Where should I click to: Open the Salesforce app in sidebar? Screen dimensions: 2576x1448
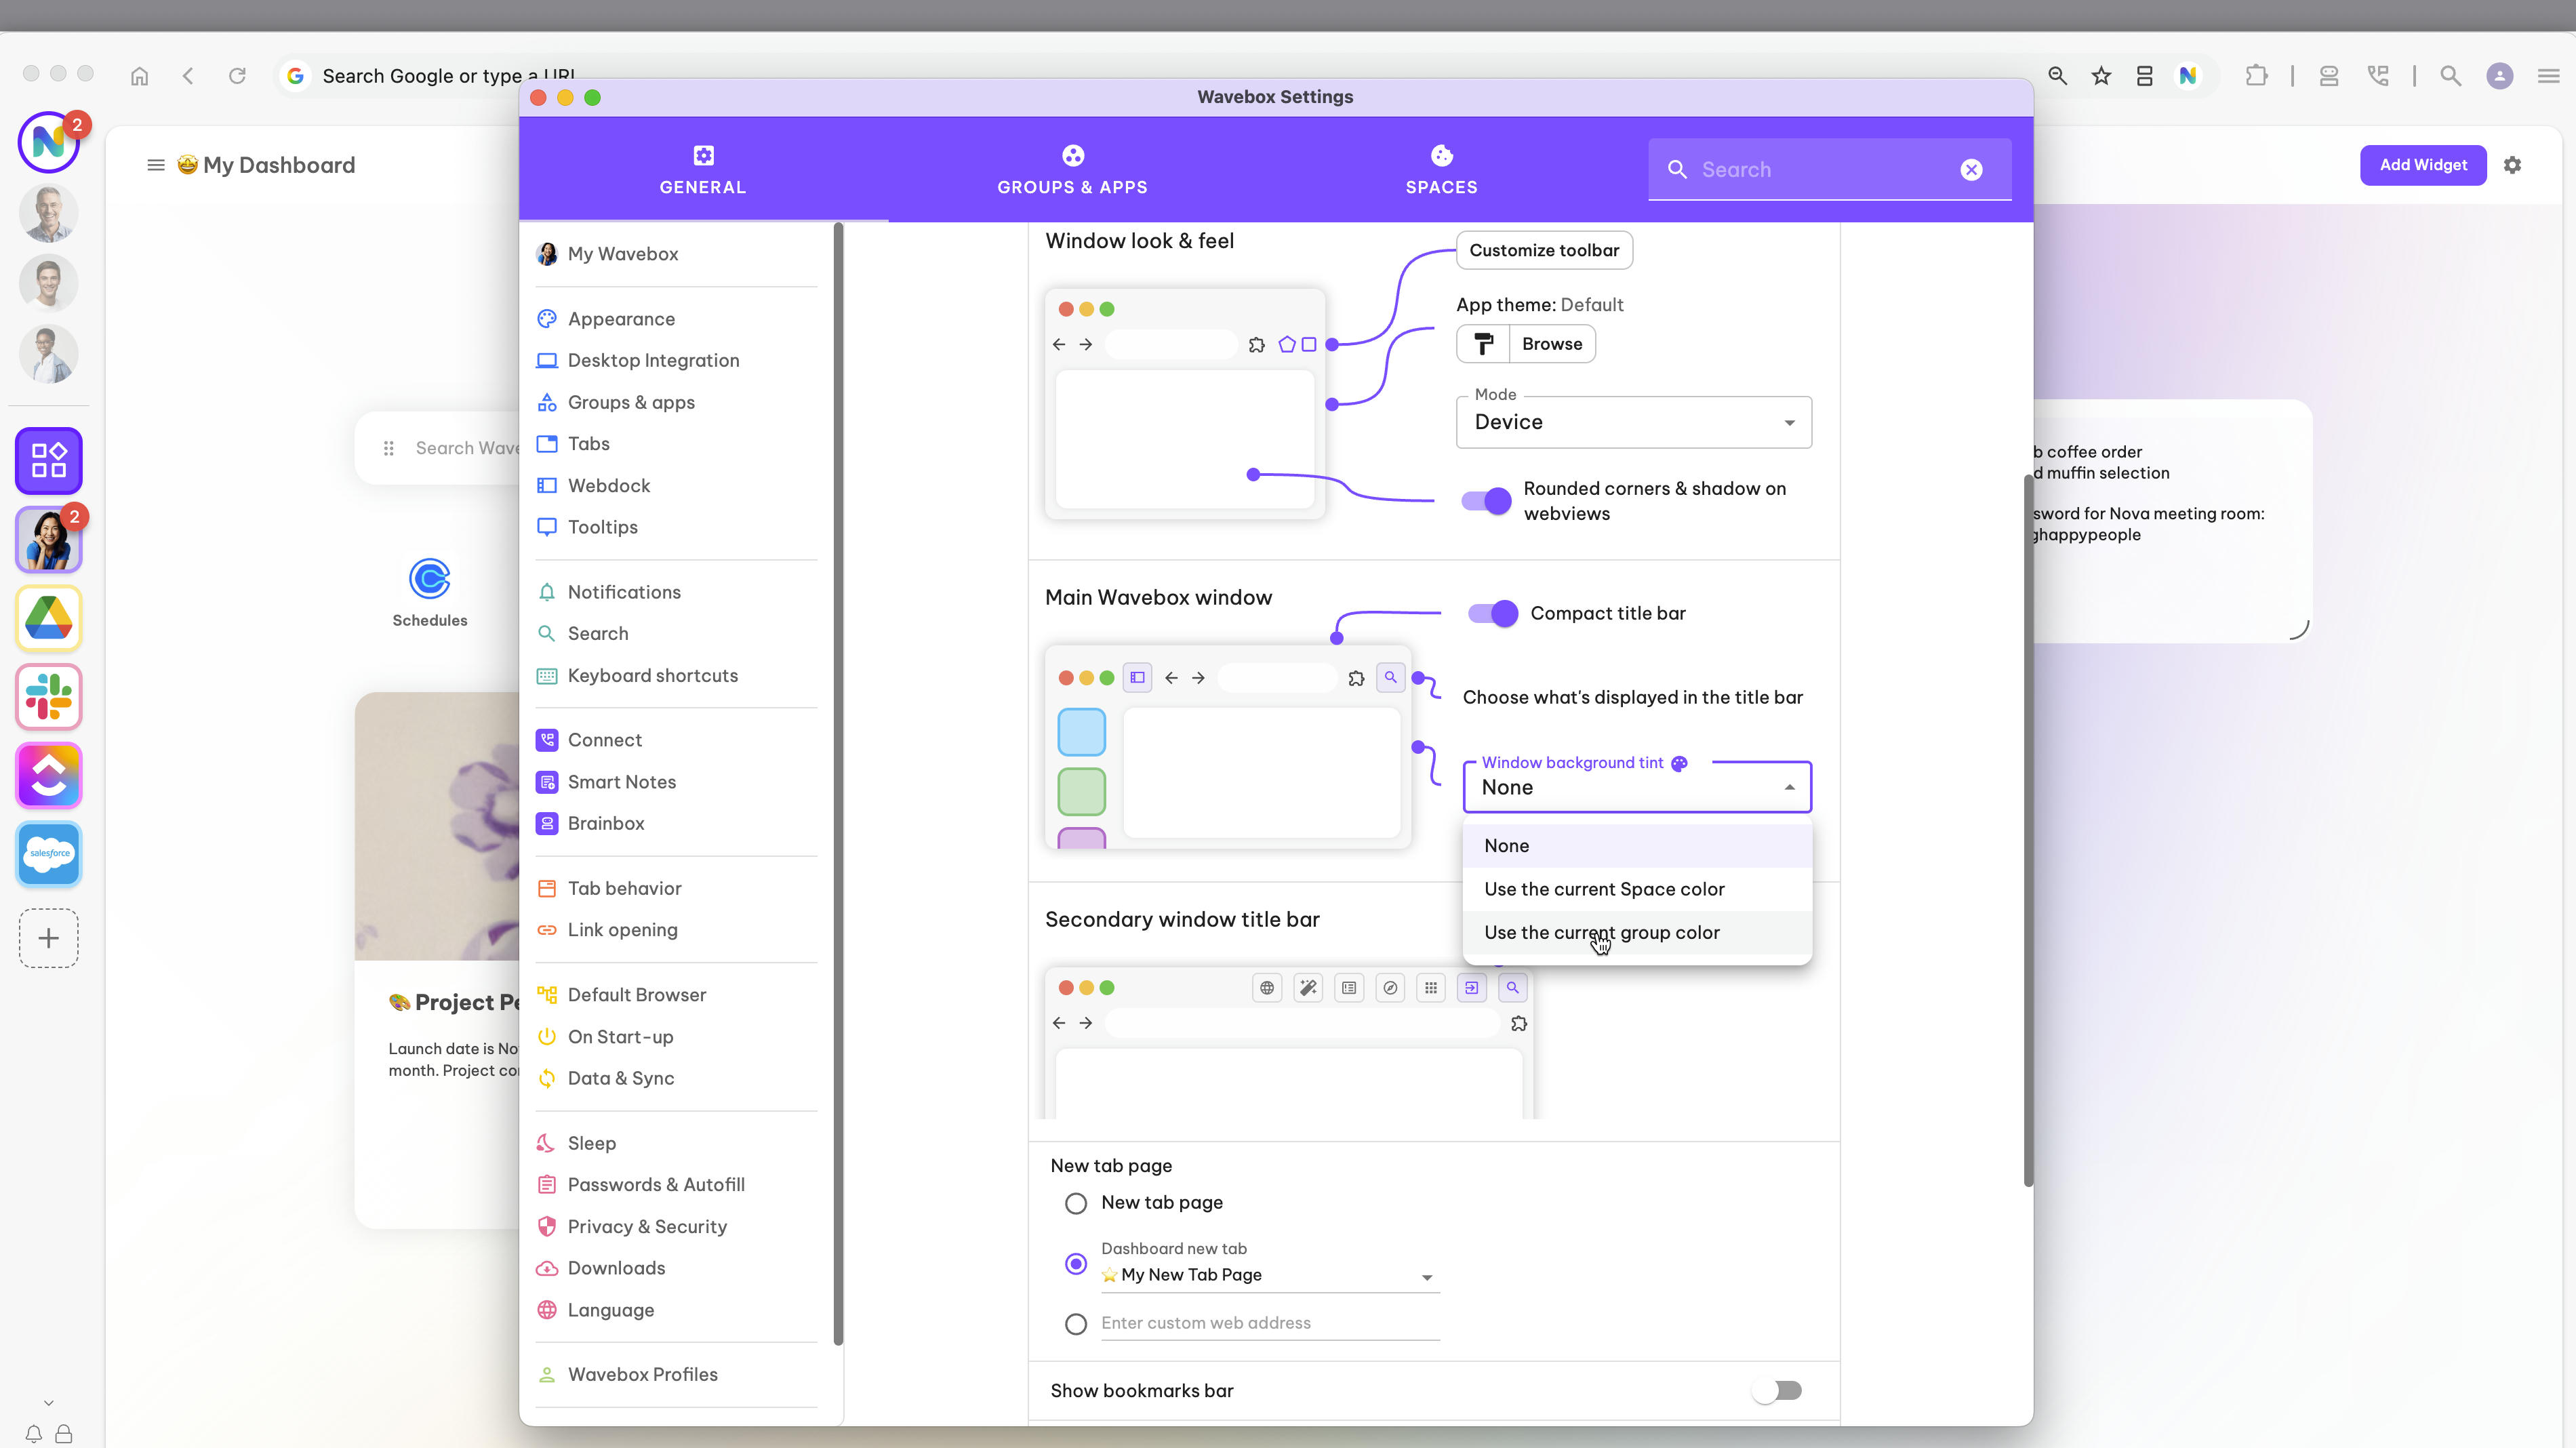pyautogui.click(x=48, y=854)
